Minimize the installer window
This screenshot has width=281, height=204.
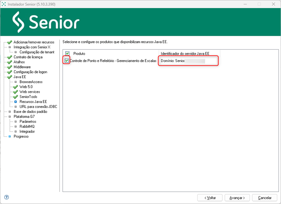[245, 4]
